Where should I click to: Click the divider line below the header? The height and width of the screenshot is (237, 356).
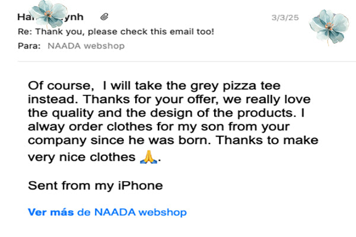(178, 61)
